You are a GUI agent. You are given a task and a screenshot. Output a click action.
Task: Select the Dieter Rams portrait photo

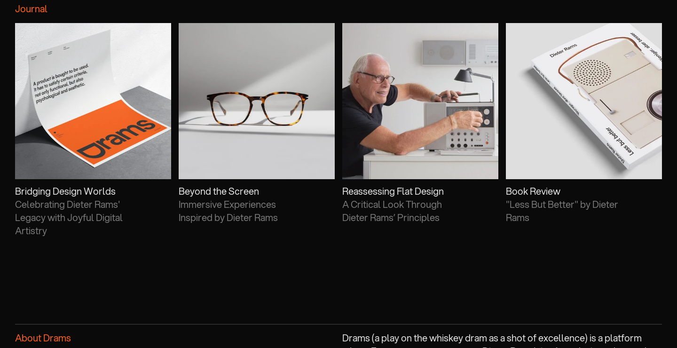coord(420,101)
